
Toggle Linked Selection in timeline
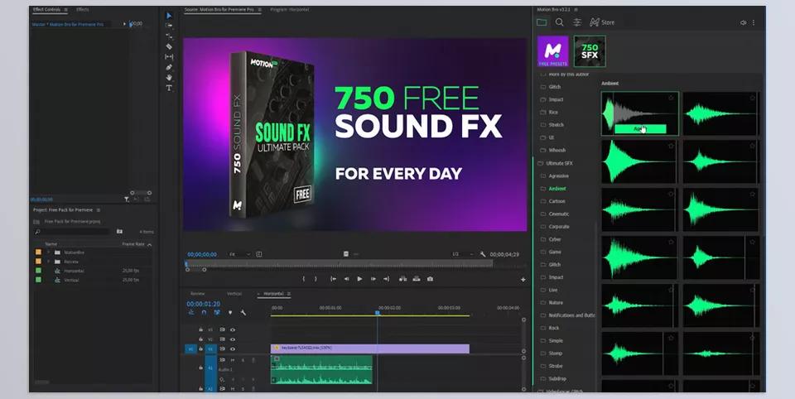pos(217,312)
